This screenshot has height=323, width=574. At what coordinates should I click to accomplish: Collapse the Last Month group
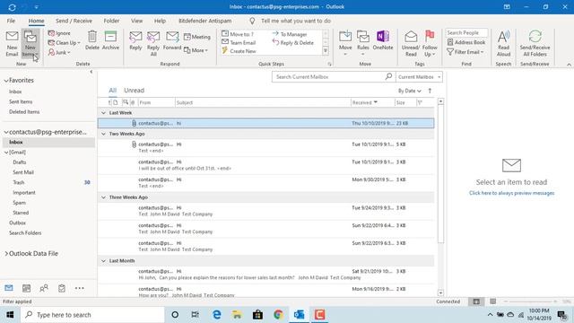(104, 261)
